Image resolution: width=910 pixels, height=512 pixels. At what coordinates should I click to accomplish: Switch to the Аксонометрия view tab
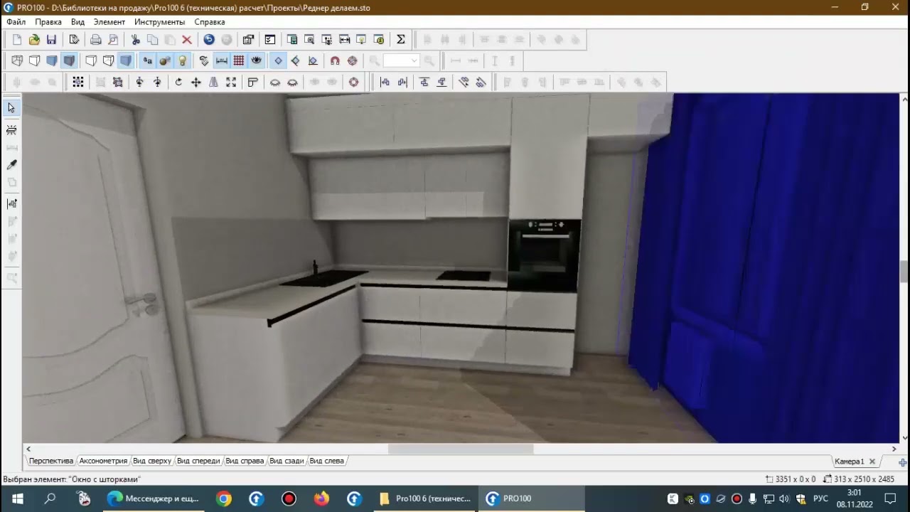point(103,461)
